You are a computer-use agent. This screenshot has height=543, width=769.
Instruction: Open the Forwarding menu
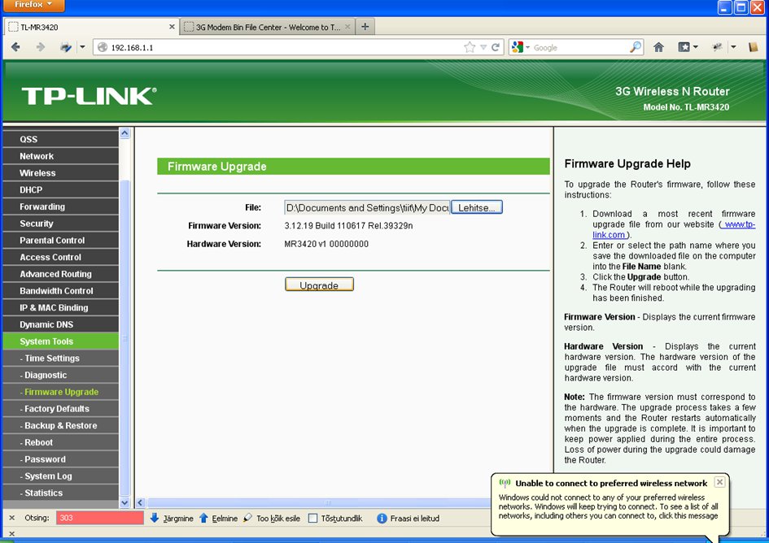(61, 206)
